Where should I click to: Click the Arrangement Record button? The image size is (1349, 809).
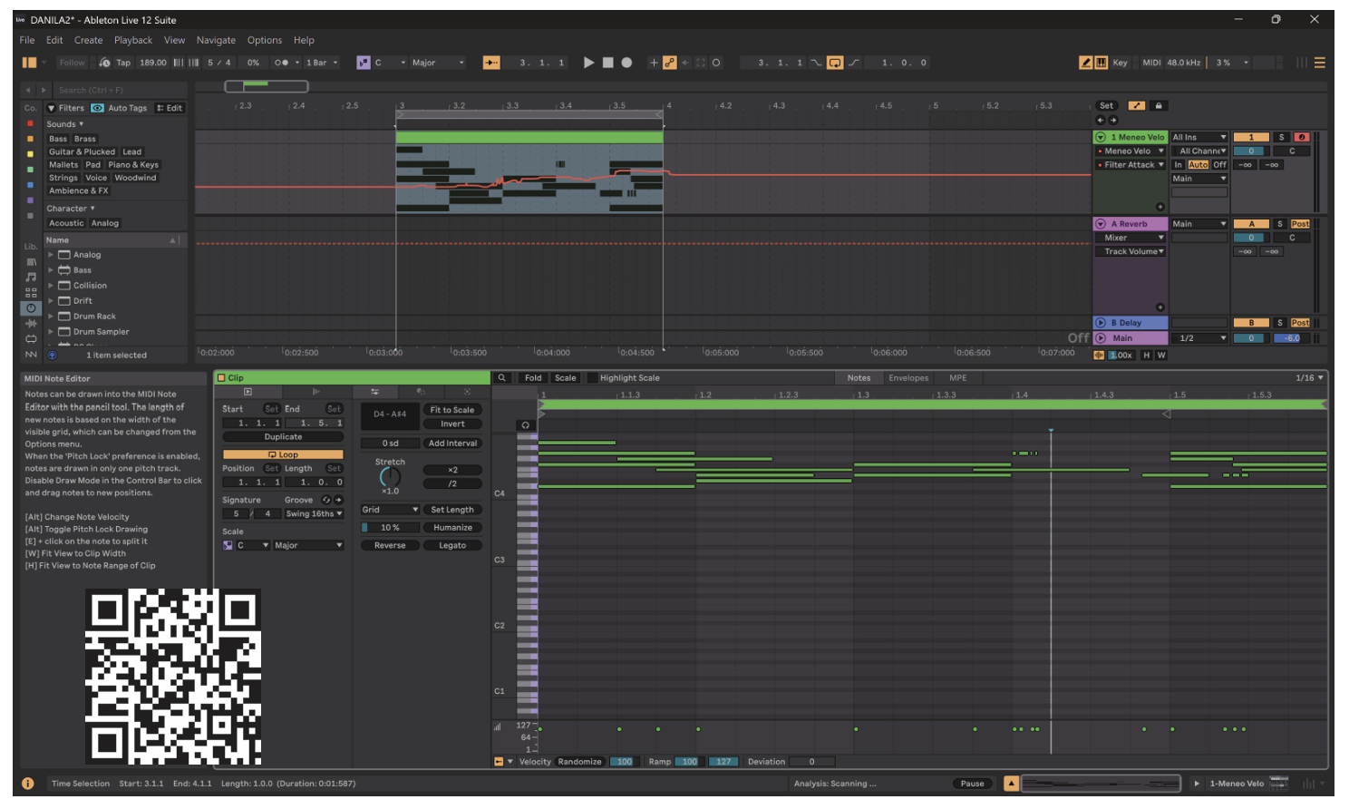626,63
